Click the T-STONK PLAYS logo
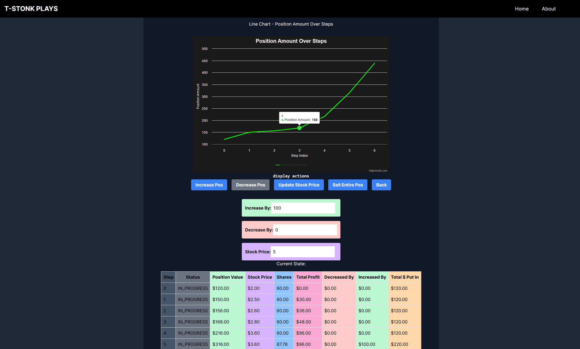The image size is (580, 349). coord(31,9)
